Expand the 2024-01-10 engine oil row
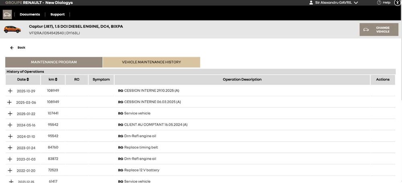Screen dimensions: 402x183 point(10,136)
